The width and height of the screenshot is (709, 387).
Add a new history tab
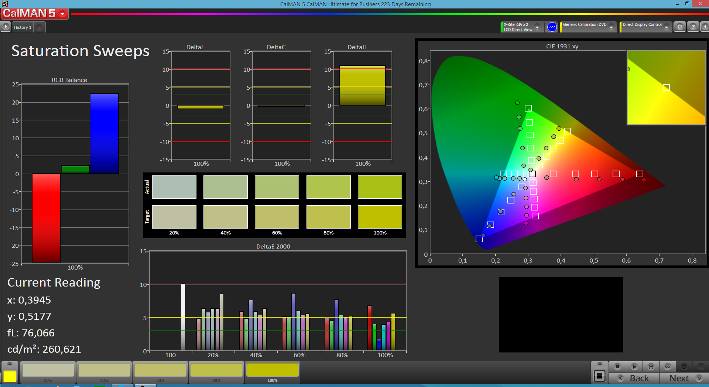(x=39, y=27)
